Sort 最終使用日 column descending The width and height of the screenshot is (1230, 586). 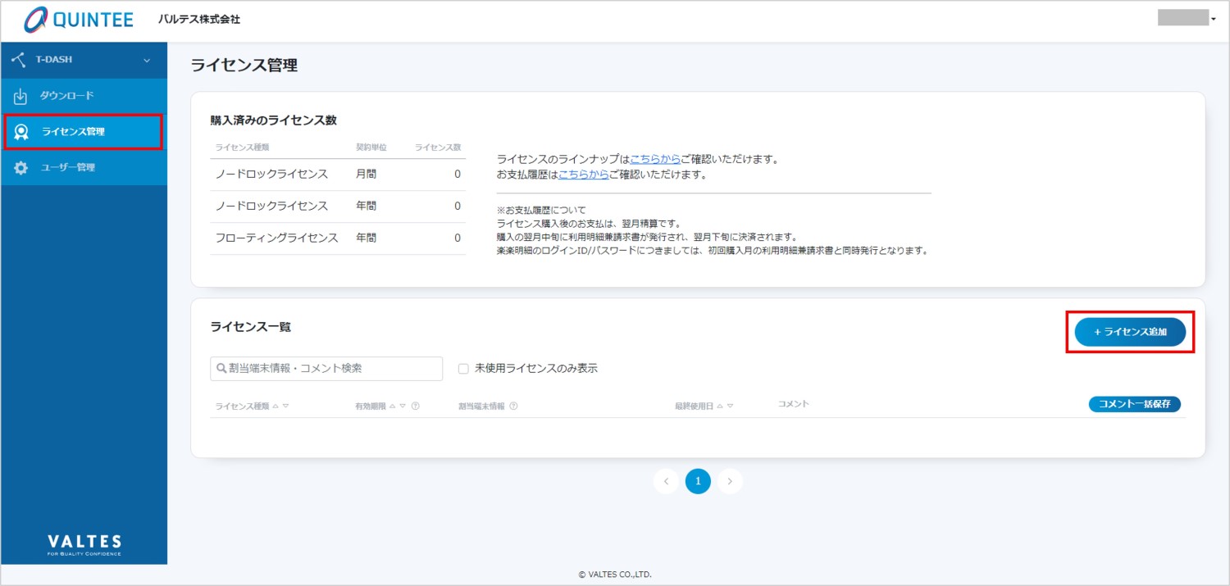coord(730,406)
